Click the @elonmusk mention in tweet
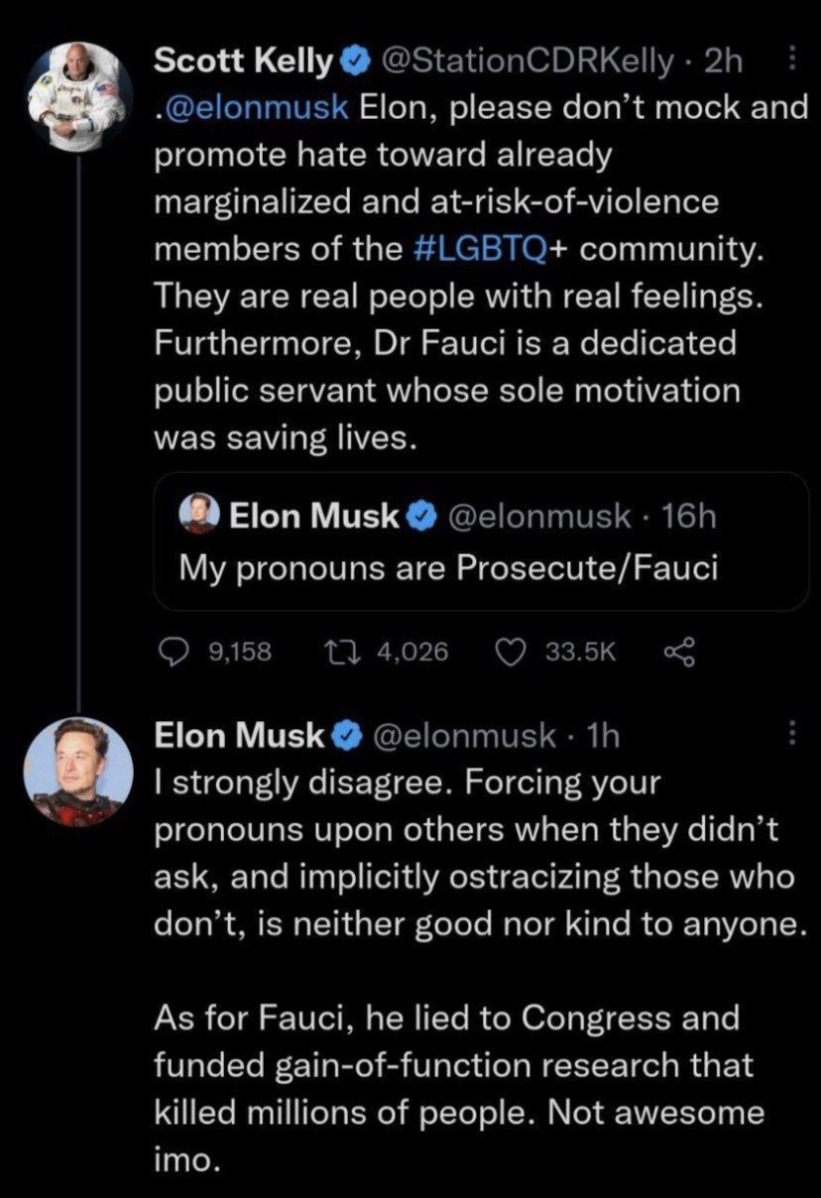 click(256, 106)
